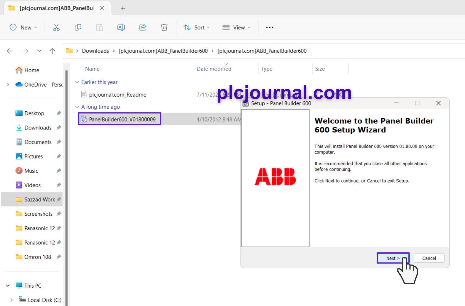
Task: Click the PanelBuilder600 installer file icon
Action: pos(84,119)
